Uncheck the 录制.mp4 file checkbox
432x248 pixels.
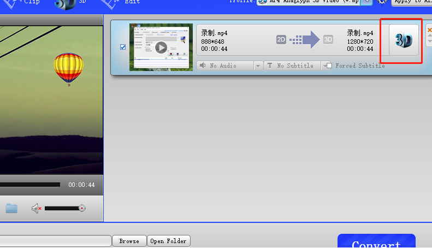[123, 47]
